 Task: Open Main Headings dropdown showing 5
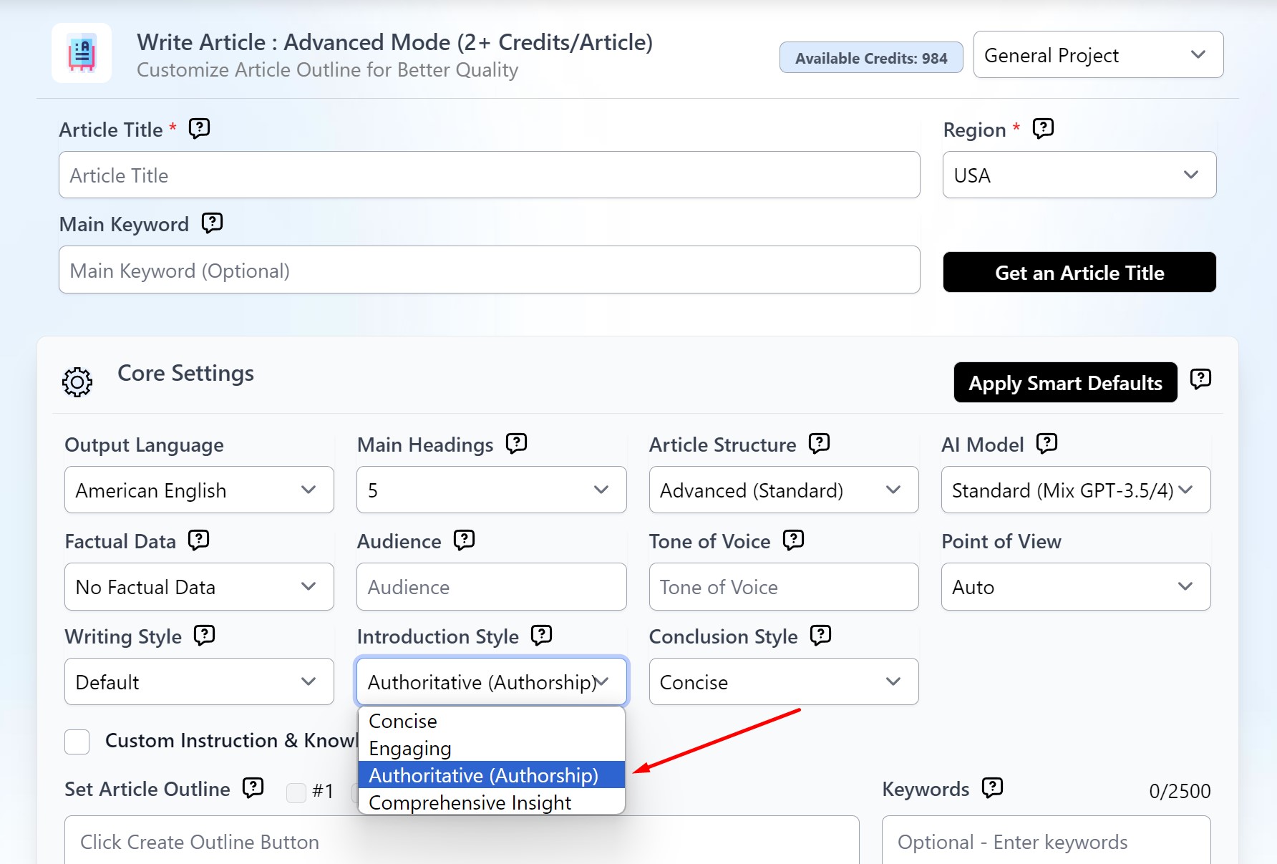(491, 490)
